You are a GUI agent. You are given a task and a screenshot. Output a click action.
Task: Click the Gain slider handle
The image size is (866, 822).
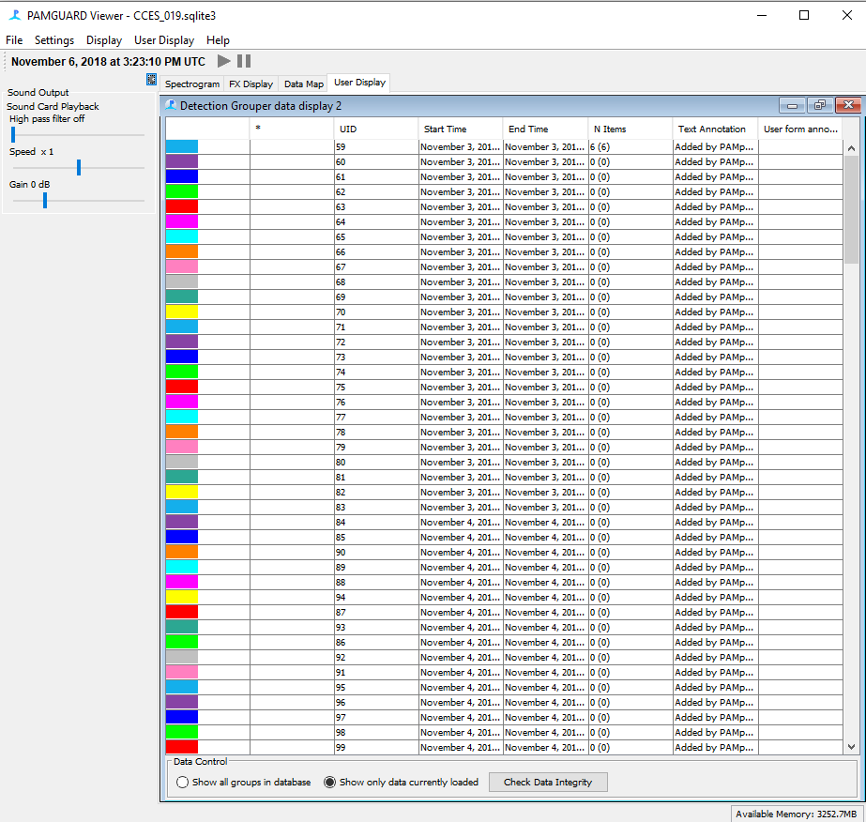pyautogui.click(x=44, y=200)
